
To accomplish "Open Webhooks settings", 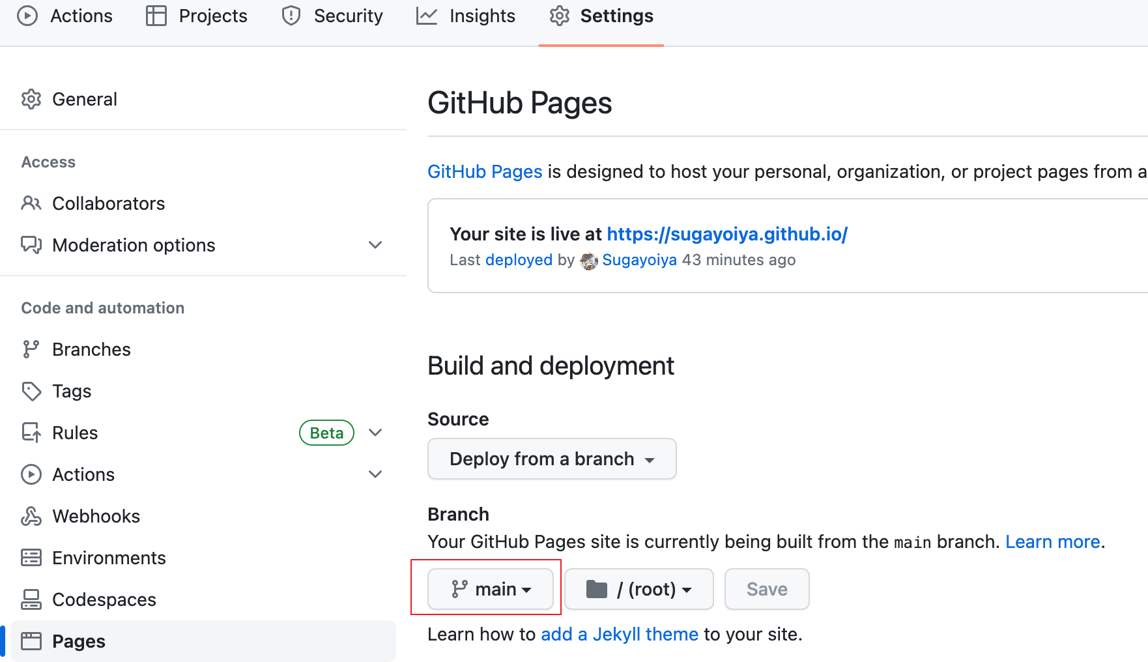I will pos(203,516).
